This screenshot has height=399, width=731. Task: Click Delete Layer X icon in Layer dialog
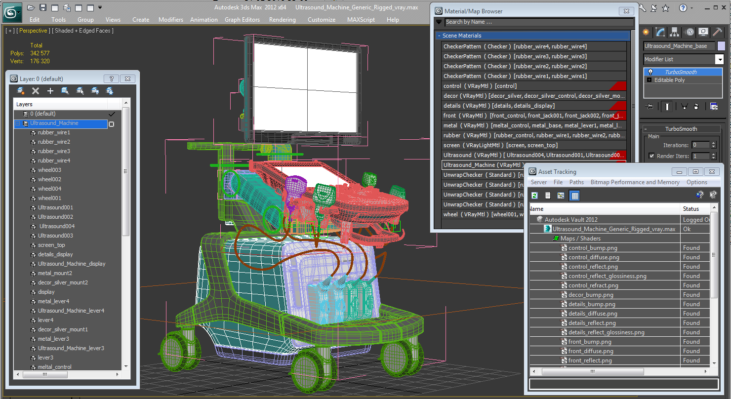pyautogui.click(x=36, y=91)
